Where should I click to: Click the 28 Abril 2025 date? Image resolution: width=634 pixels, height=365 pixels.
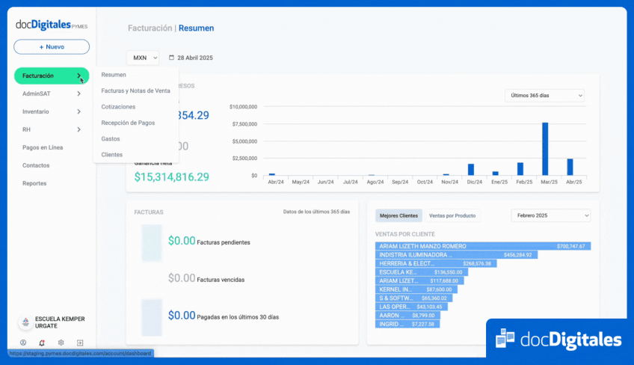(x=195, y=58)
